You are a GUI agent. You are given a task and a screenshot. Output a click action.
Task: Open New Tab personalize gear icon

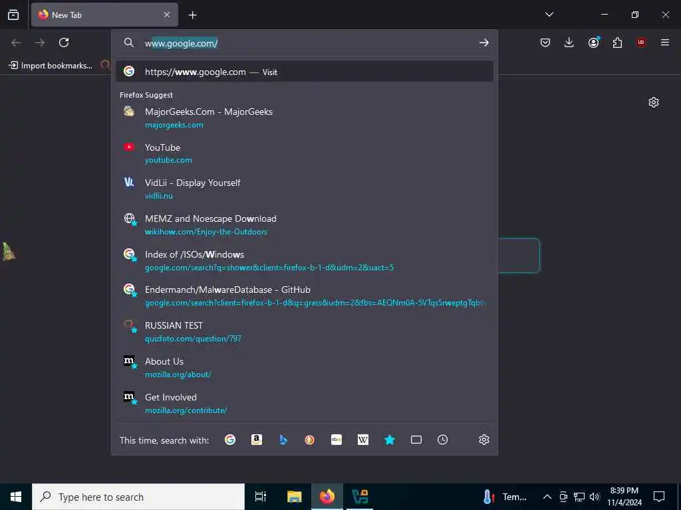click(654, 102)
